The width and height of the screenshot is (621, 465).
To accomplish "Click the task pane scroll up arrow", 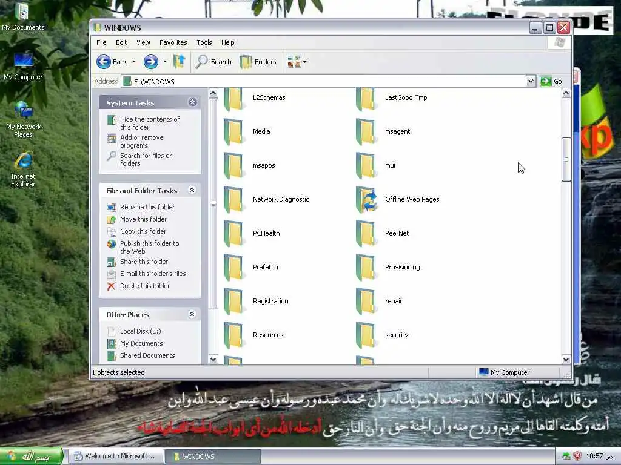I will pos(213,93).
